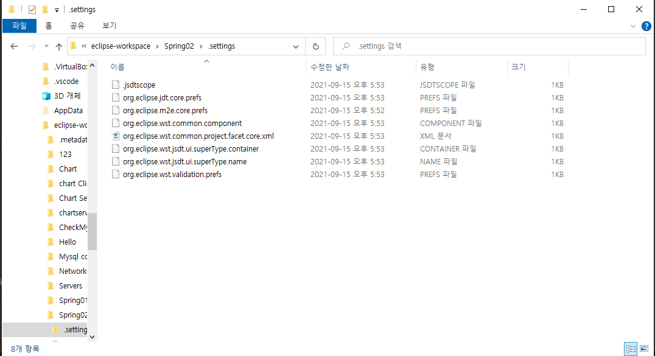Click the 3D 개체 cube icon

click(46, 96)
